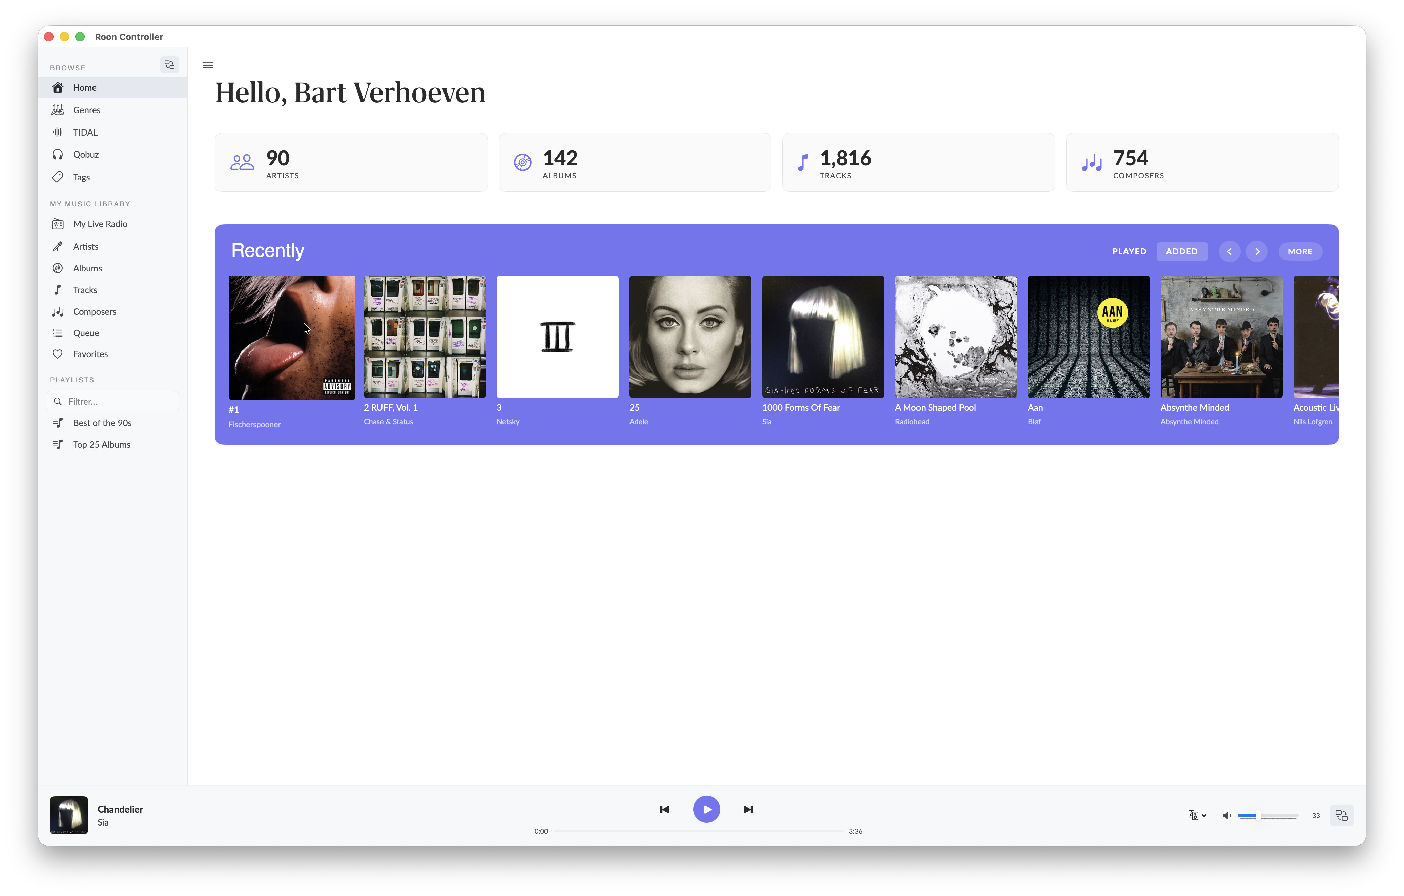Switch Recently view to Played
Viewport: 1404px width, 896px height.
pyautogui.click(x=1129, y=251)
